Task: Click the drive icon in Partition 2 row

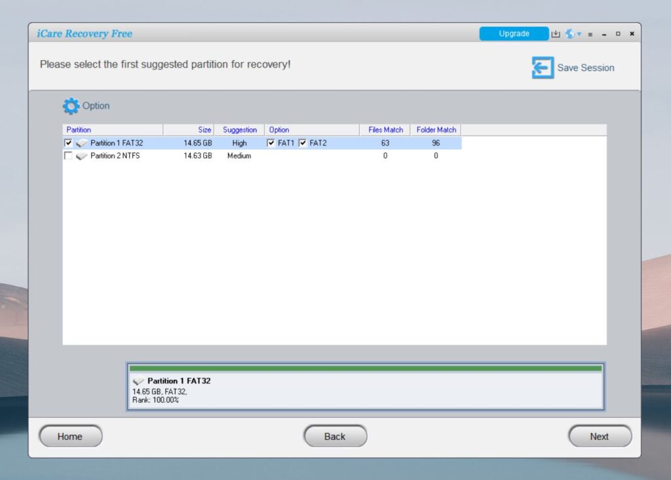Action: tap(81, 156)
